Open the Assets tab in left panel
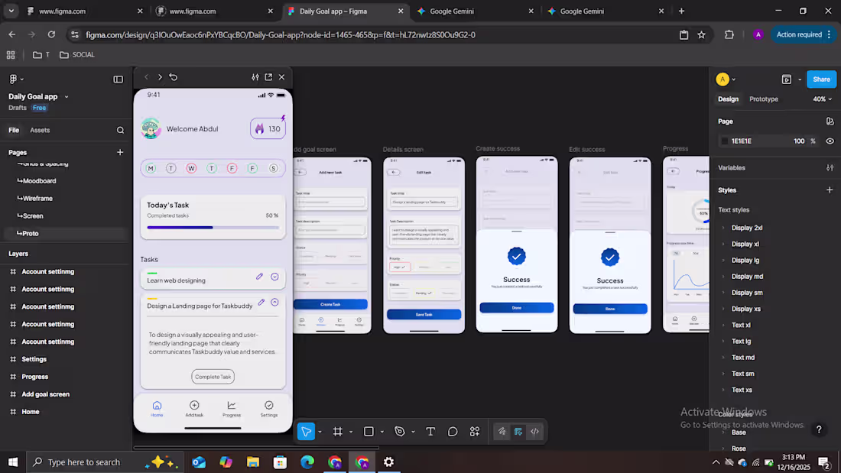This screenshot has height=473, width=841. coord(40,130)
